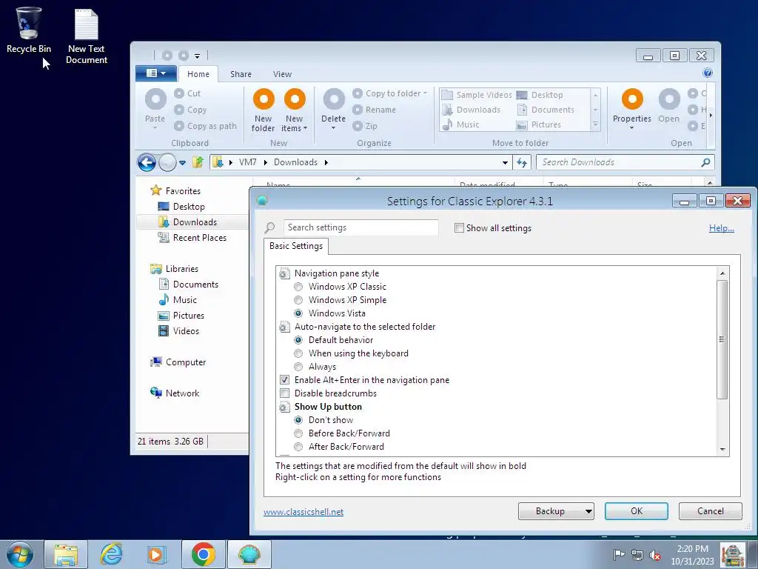
Task: Click Copy as path in ribbon
Action: (206, 126)
